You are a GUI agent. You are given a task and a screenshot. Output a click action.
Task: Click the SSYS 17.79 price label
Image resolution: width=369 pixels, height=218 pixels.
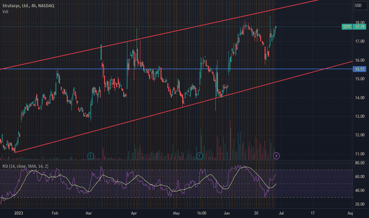[x=354, y=27]
